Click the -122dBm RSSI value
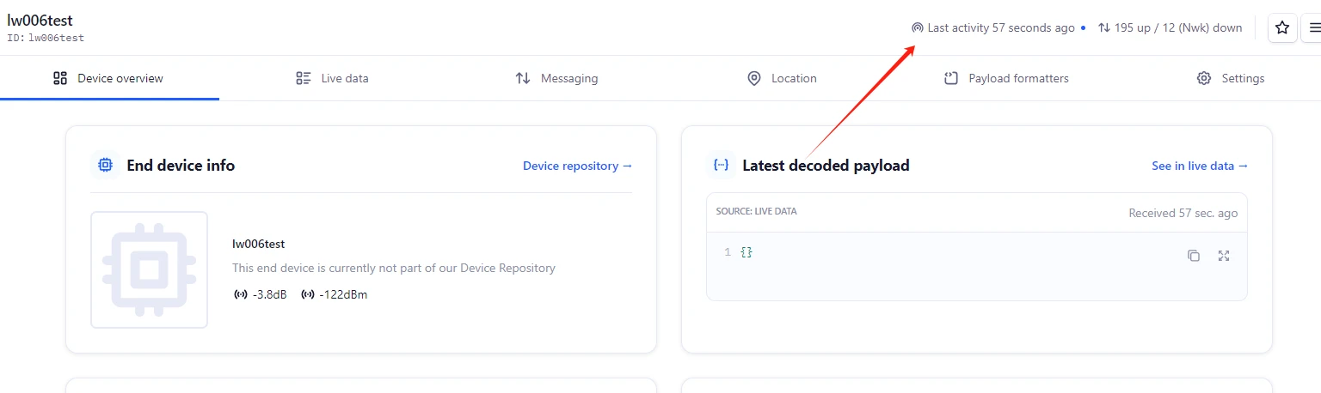This screenshot has width=1321, height=393. pos(343,294)
